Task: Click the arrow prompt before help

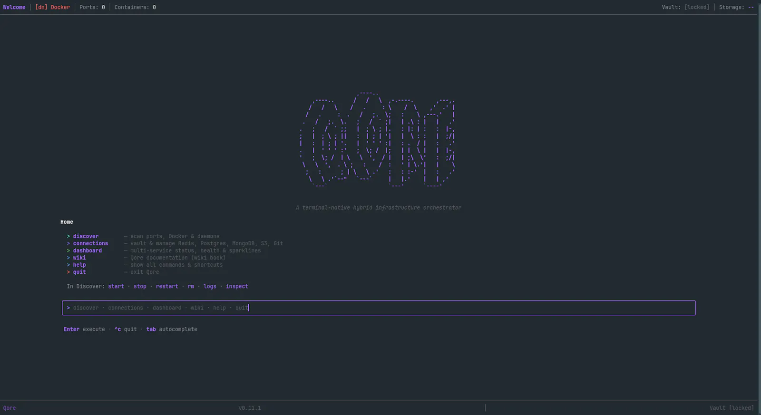Action: point(68,265)
